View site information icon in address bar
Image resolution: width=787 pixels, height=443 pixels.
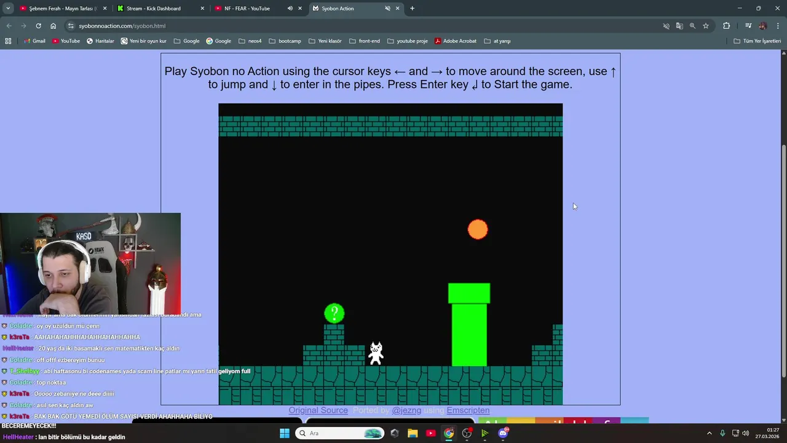[71, 26]
